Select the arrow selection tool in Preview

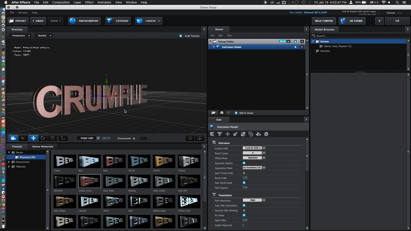click(22, 138)
